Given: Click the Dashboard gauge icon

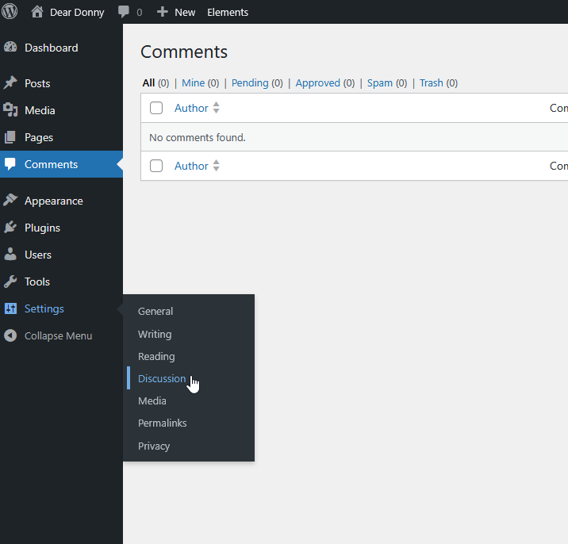Looking at the screenshot, I should point(10,47).
